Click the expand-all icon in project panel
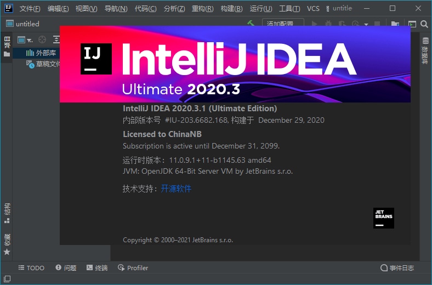Image resolution: width=432 pixels, height=285 pixels. [56, 39]
